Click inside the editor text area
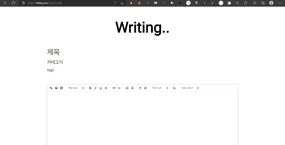This screenshot has width=285, height=145. [x=142, y=118]
